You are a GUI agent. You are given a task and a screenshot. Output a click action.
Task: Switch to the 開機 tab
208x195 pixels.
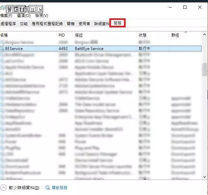(x=71, y=24)
